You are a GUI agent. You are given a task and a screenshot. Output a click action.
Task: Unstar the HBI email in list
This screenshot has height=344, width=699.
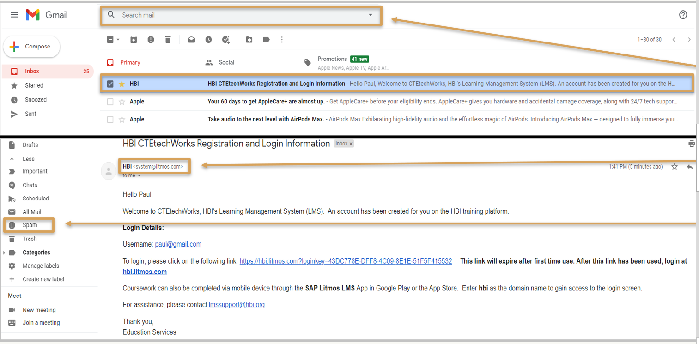click(122, 84)
